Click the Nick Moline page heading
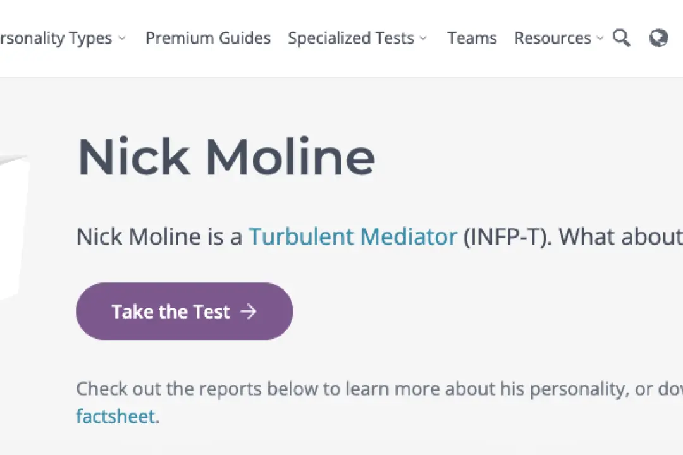683x455 pixels. pyautogui.click(x=226, y=155)
